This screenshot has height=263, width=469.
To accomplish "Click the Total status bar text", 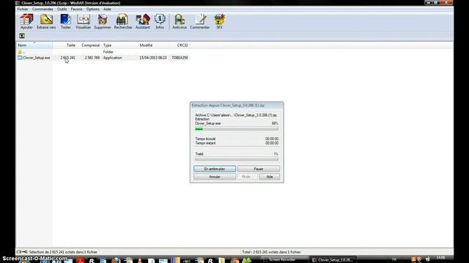I will 271,252.
